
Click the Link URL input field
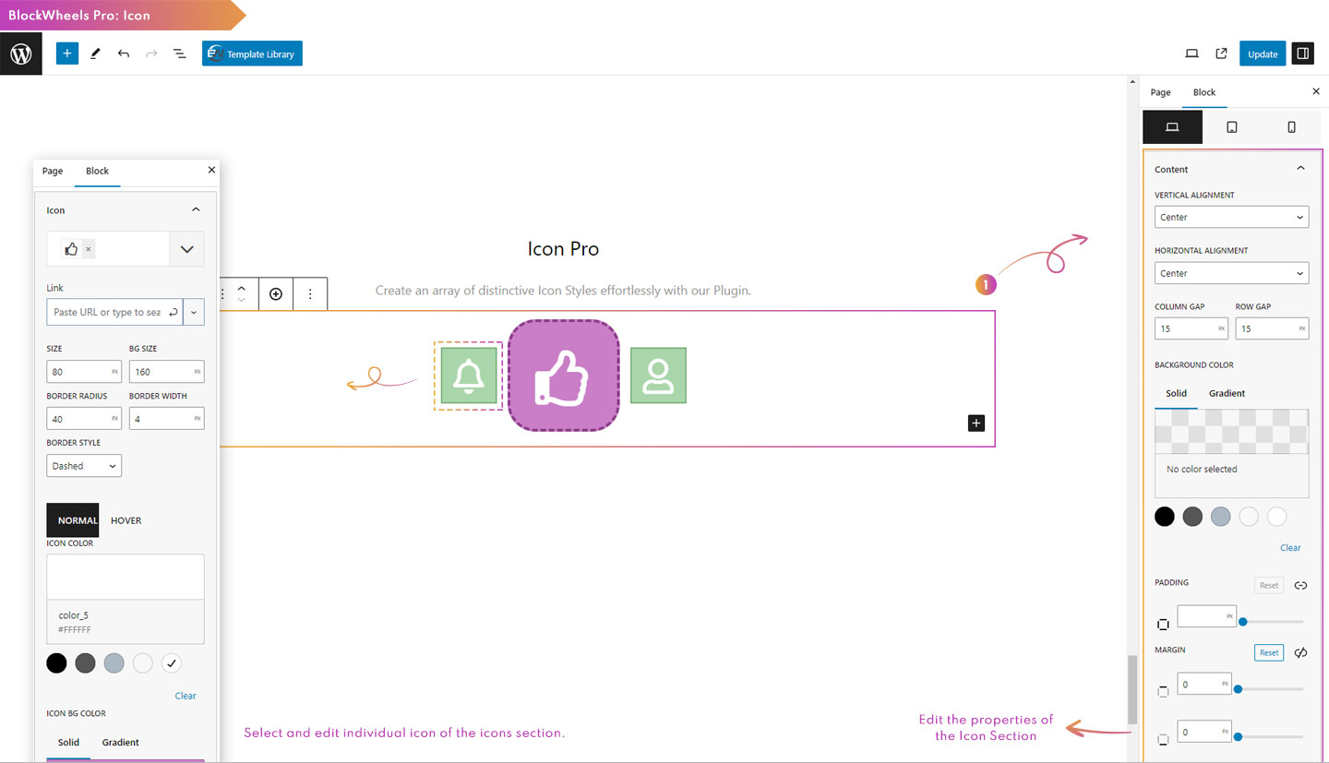tap(106, 312)
